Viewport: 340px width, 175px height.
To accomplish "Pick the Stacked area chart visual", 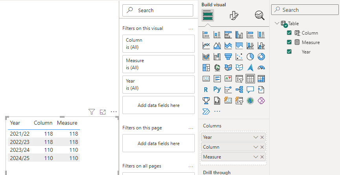I will coord(228,46).
